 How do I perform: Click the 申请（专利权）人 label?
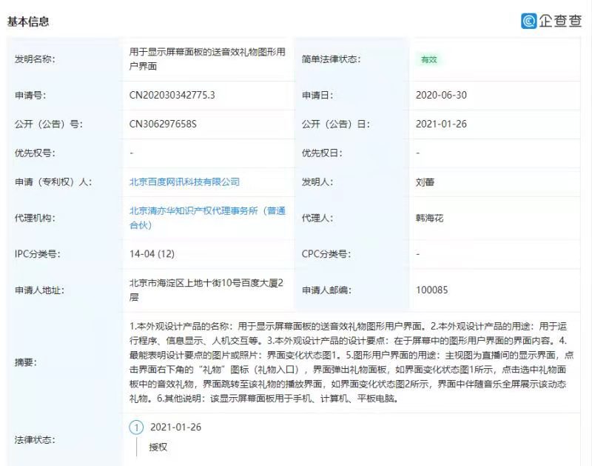[53, 182]
